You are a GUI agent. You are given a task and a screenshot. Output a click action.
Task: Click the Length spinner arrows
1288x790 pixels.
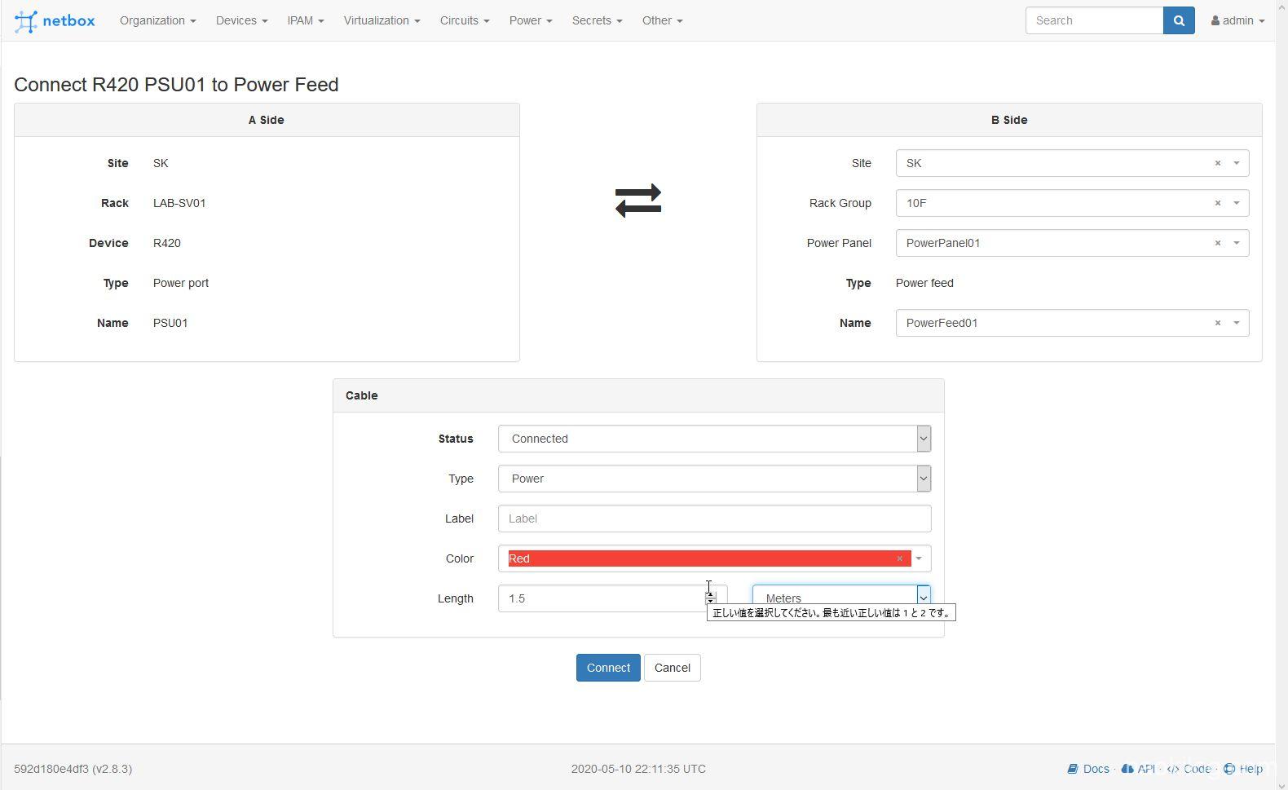point(711,598)
